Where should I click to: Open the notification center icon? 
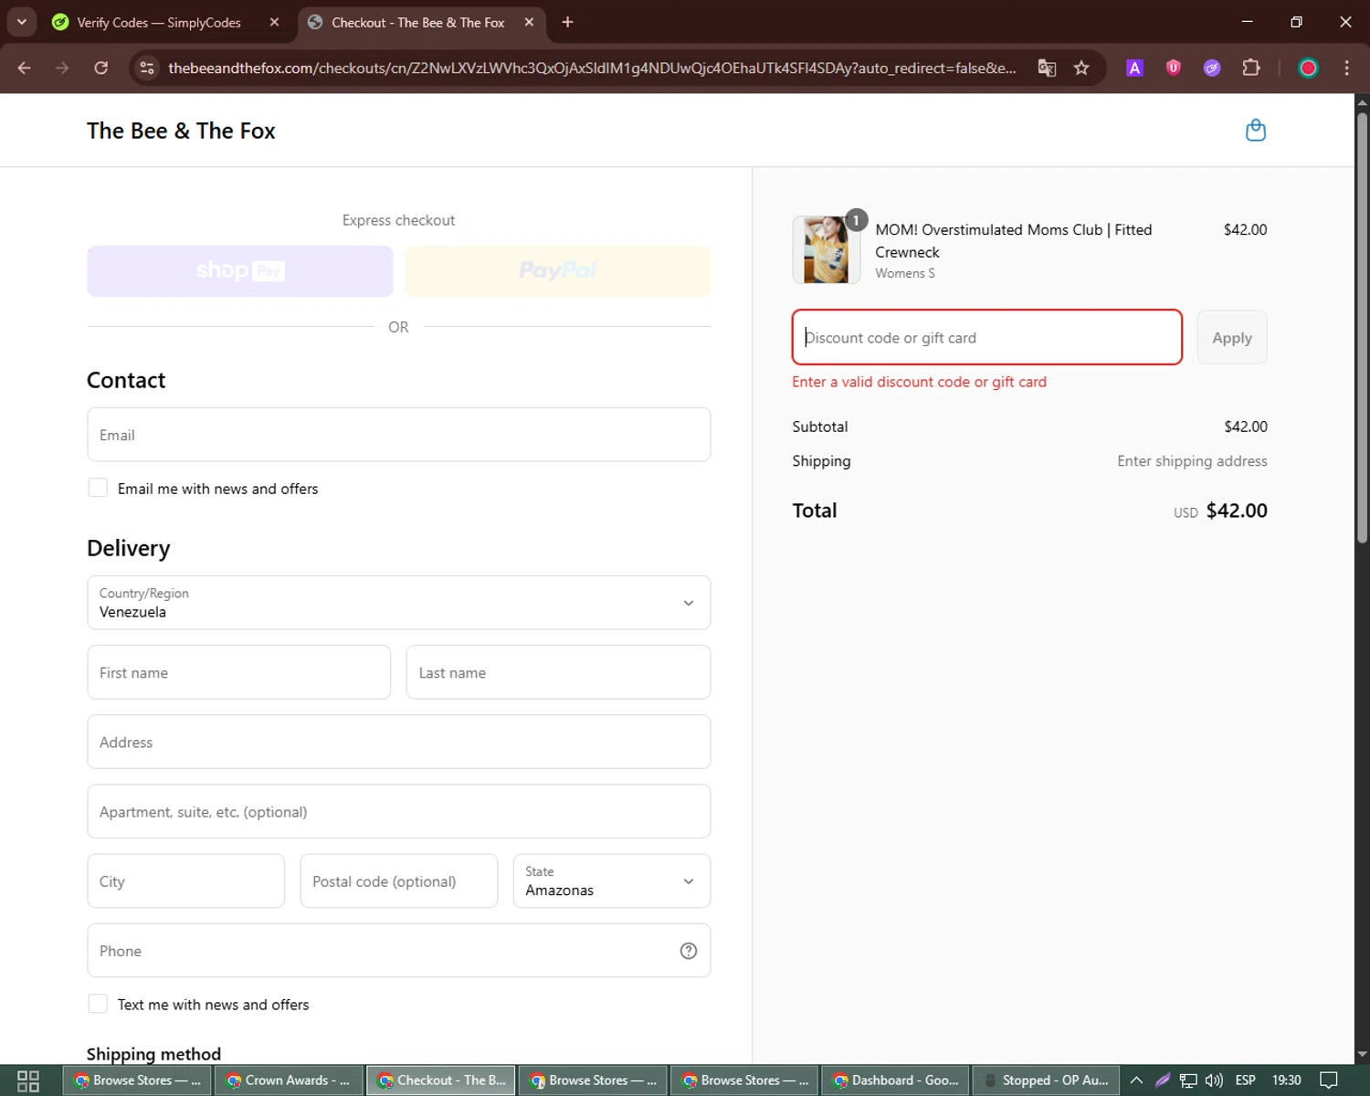coord(1329,1080)
